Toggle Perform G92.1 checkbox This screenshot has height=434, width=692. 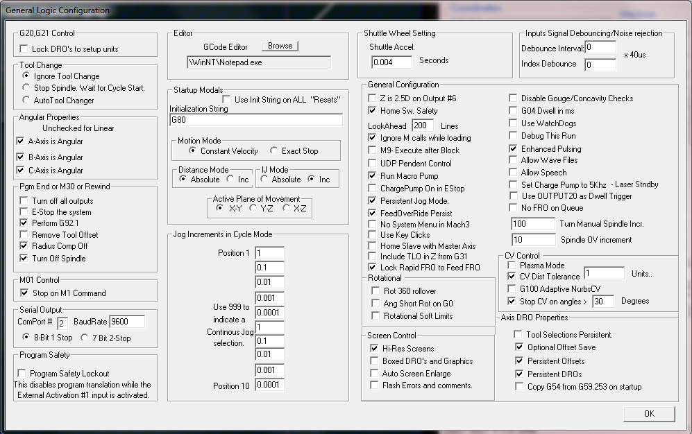tap(24, 223)
